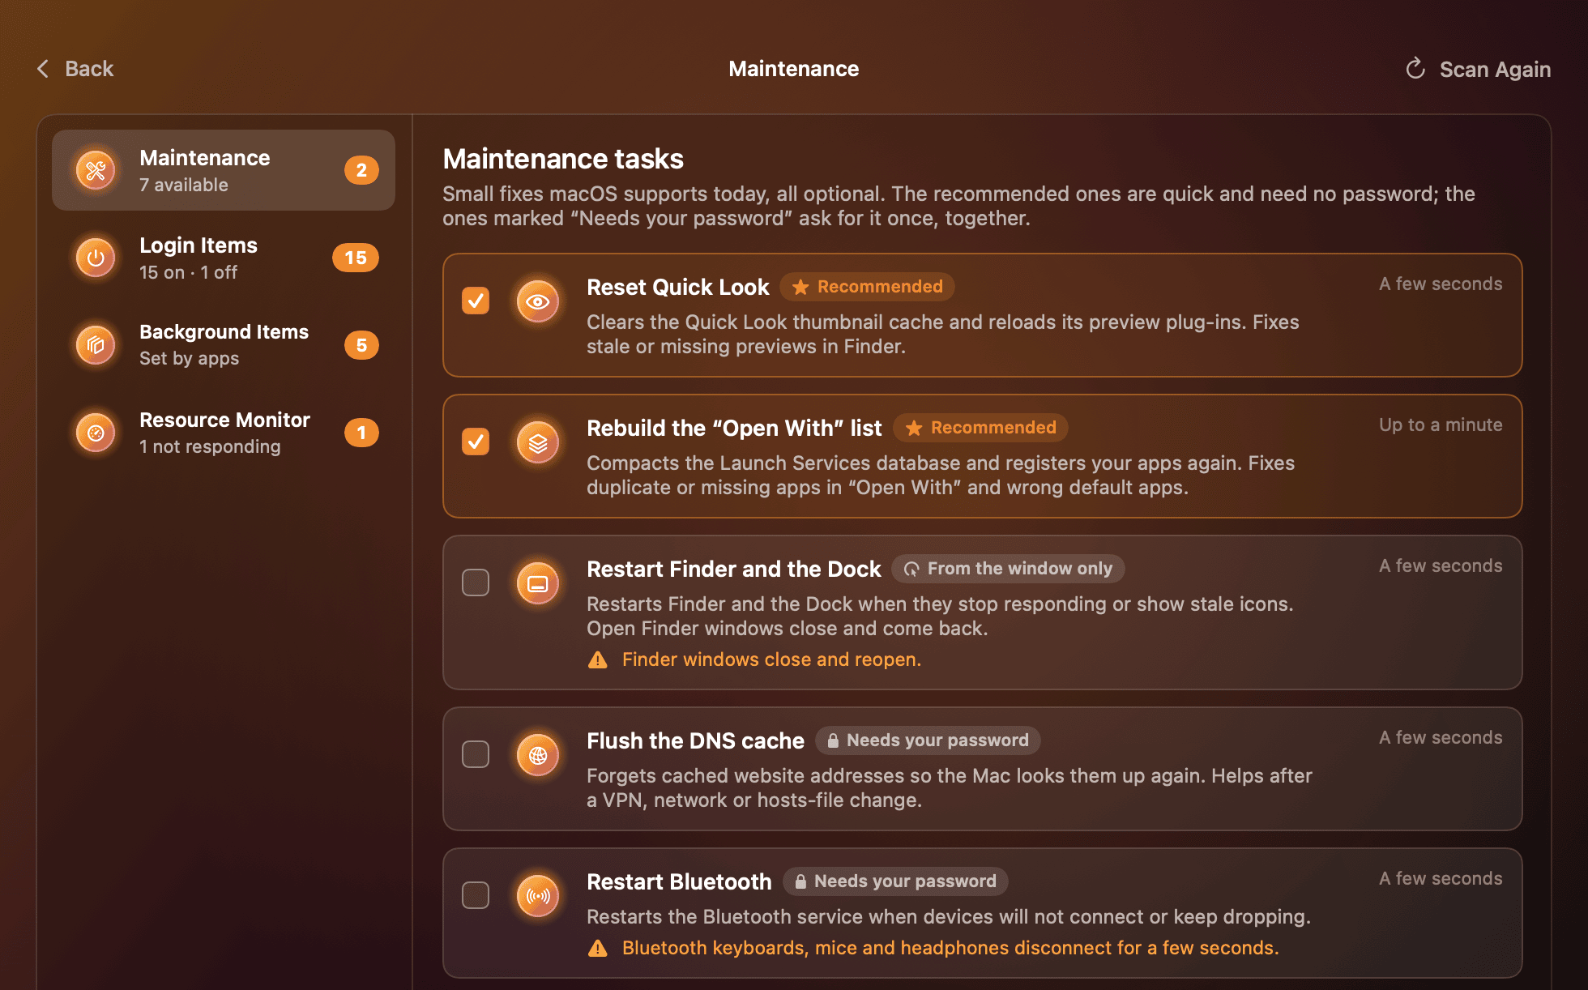Click the Restart Bluetooth title
The image size is (1588, 990).
pos(679,881)
